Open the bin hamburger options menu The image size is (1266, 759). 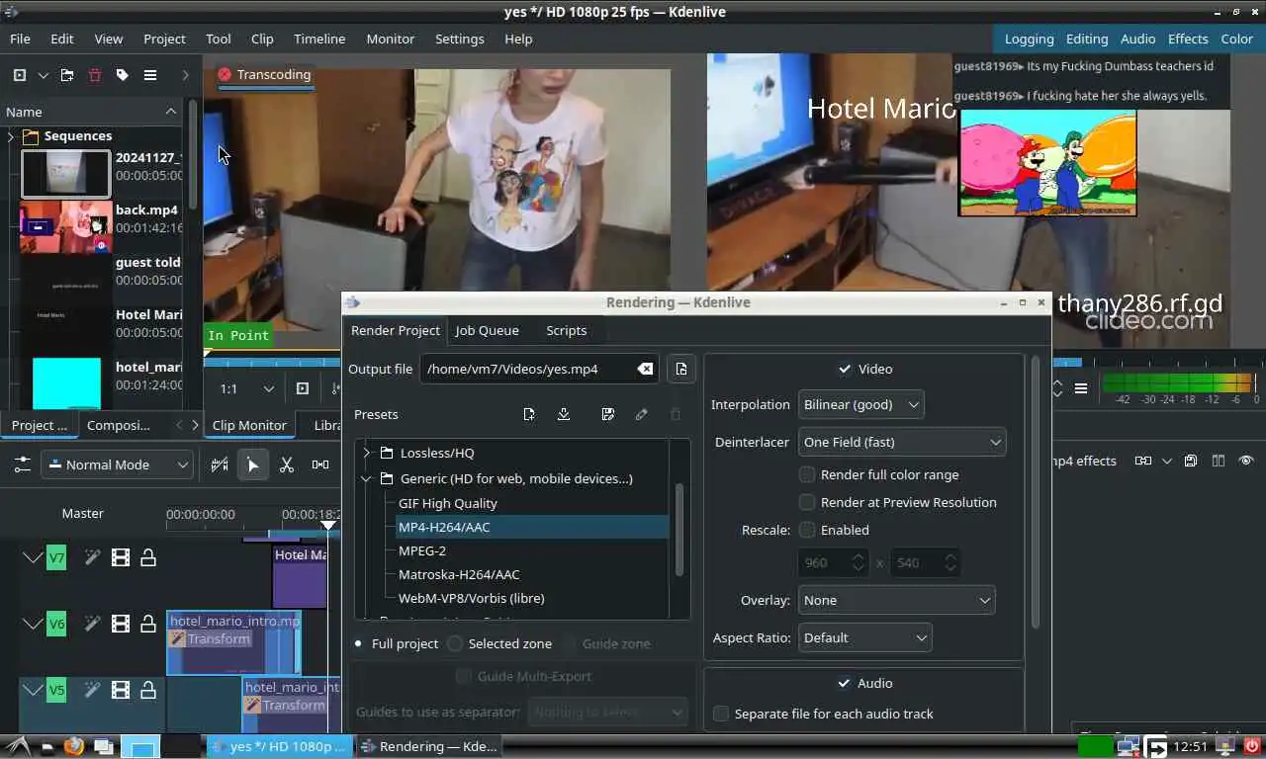[150, 75]
